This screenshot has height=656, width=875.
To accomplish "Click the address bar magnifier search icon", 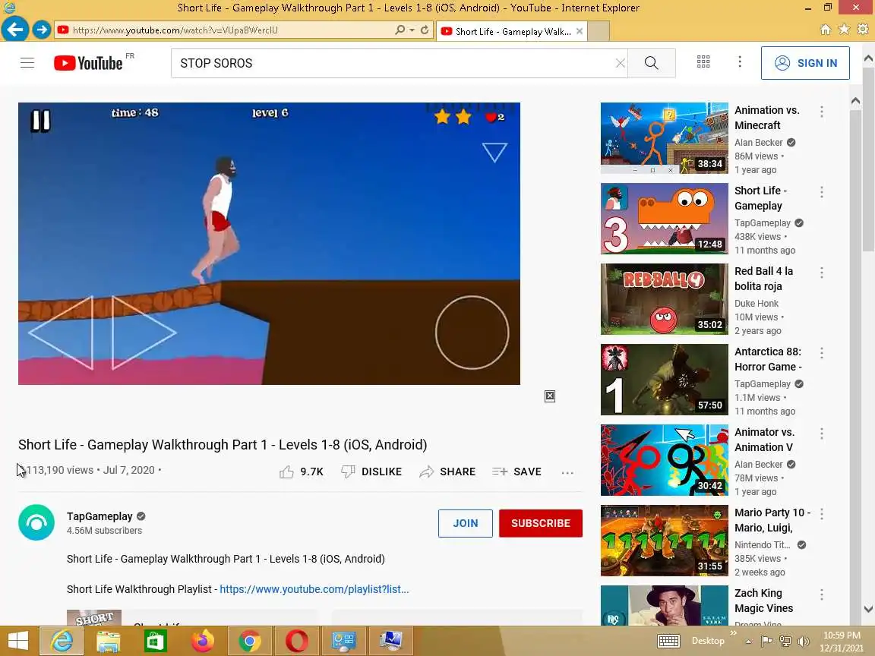I will (x=400, y=30).
